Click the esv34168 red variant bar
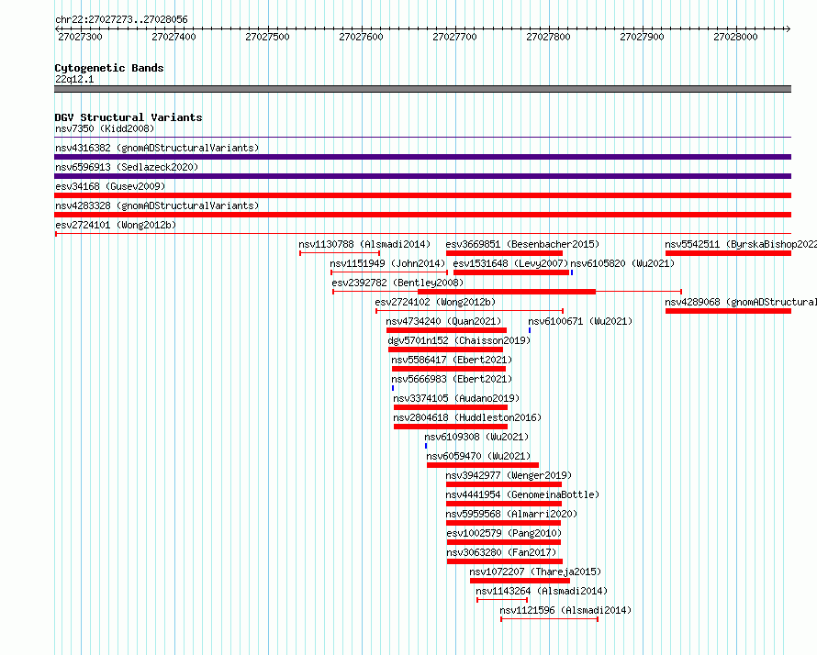Viewport: 817px width, 655px height. 422,195
